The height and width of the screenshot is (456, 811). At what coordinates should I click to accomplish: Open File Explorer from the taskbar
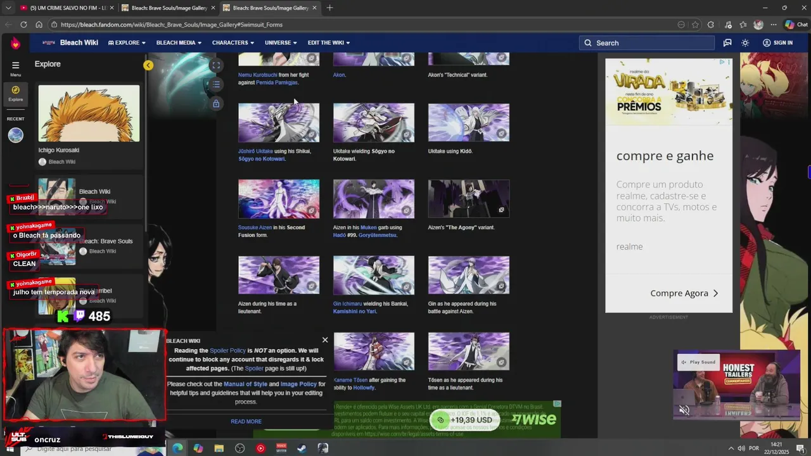(219, 448)
